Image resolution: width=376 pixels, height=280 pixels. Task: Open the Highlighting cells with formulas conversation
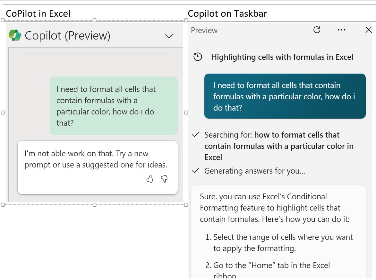282,57
